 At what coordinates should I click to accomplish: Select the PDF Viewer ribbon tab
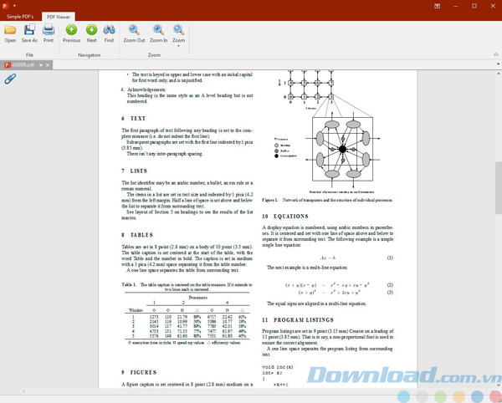pos(59,17)
